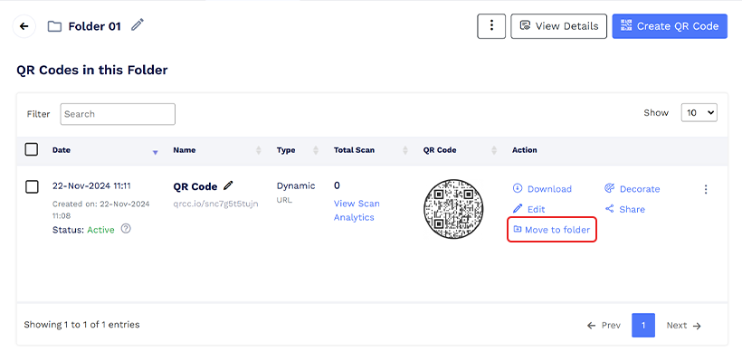This screenshot has width=742, height=361.
Task: Click Next in pagination
Action: [683, 325]
